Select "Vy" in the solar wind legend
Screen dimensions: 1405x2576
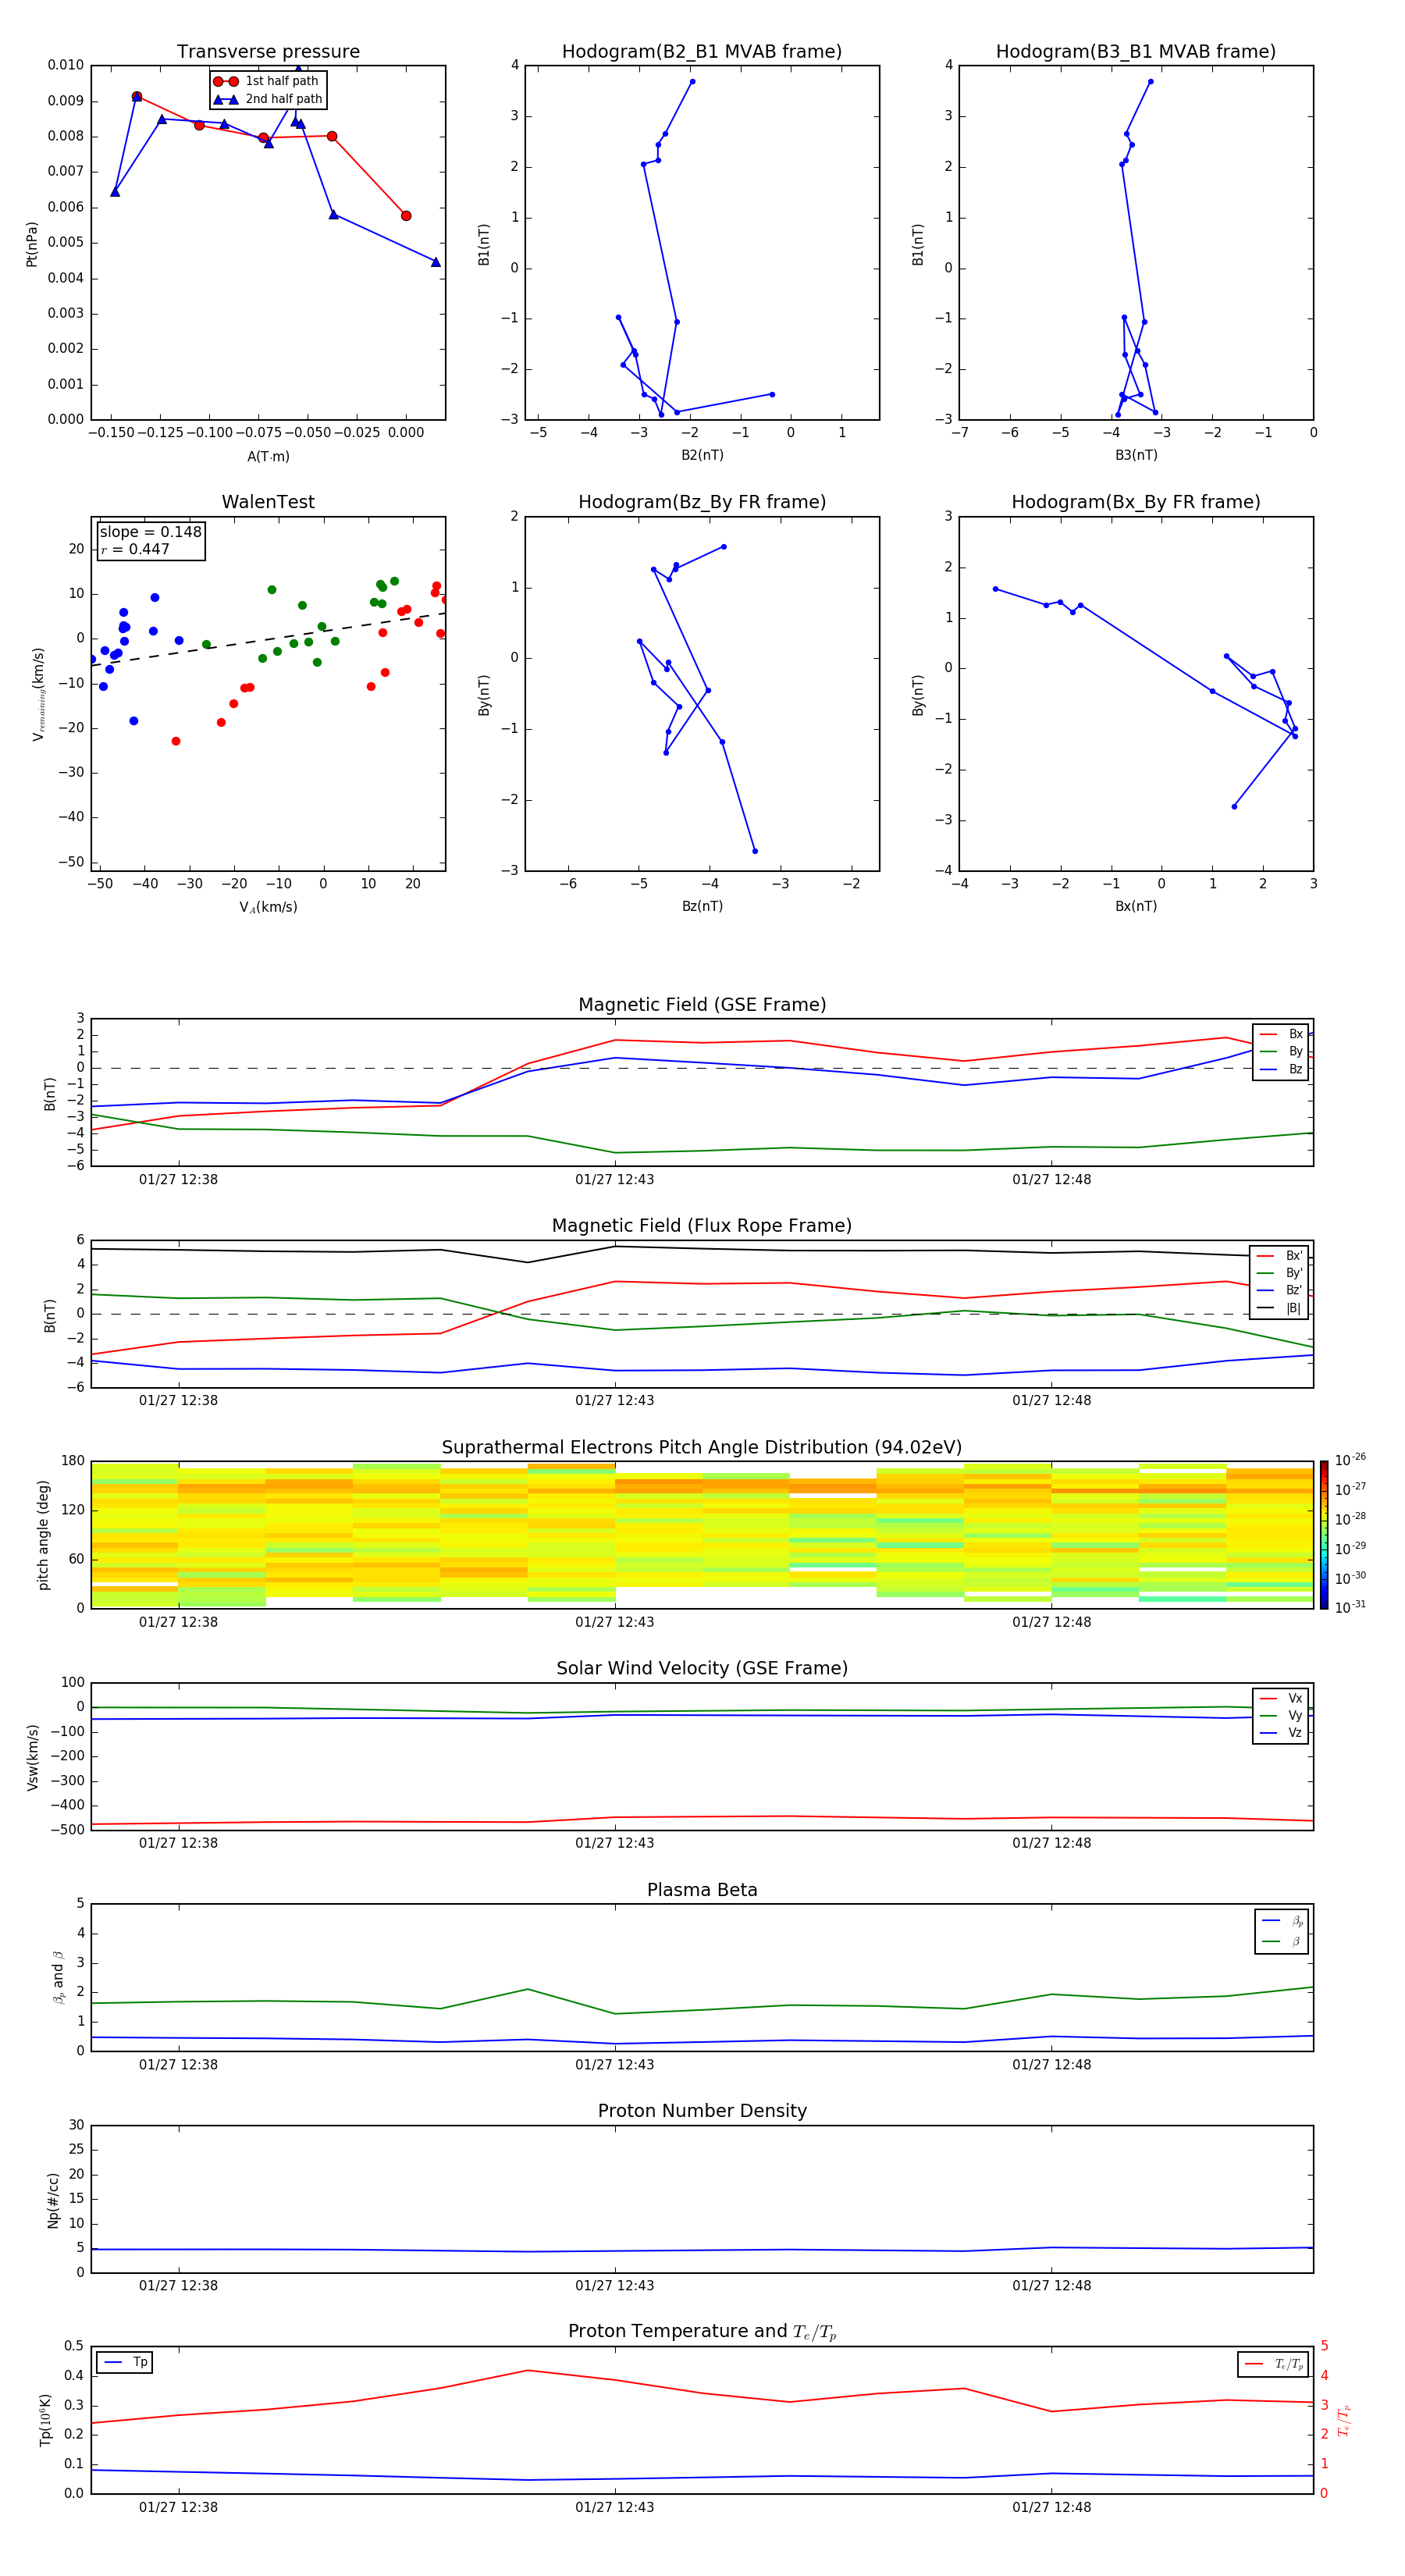(1281, 1715)
